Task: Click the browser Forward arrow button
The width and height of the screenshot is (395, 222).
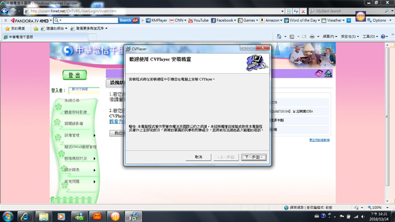Action: [12, 11]
